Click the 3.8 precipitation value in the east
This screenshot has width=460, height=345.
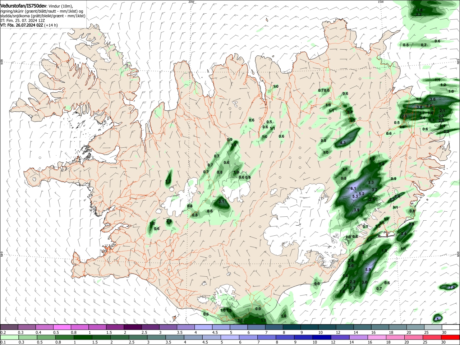[419, 107]
